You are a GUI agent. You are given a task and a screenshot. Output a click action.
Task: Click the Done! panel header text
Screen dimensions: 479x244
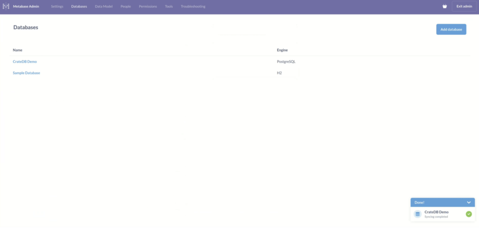point(419,202)
